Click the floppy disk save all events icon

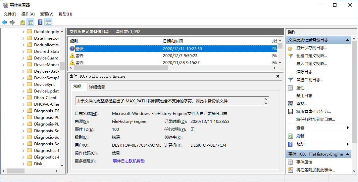290,112
